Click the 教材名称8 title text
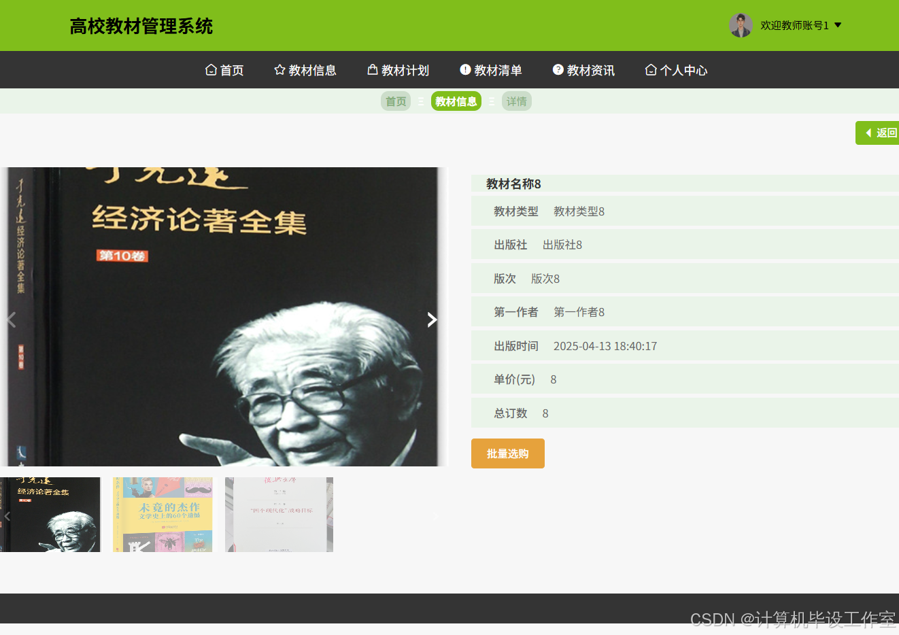This screenshot has width=899, height=635. click(513, 184)
